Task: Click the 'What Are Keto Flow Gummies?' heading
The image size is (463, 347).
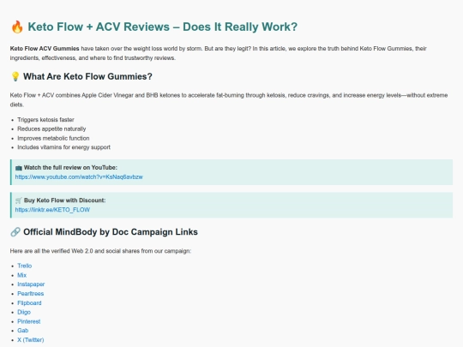Action: coord(87,77)
